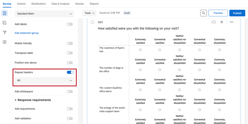Check the Q23 question checkbox

pos(92,22)
